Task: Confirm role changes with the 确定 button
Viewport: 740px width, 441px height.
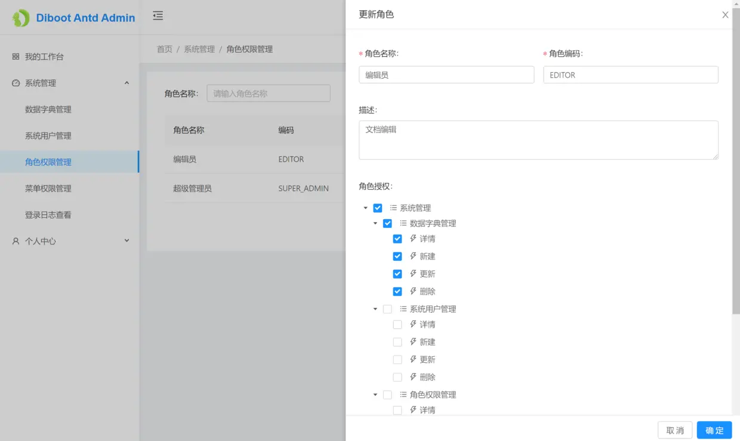Action: click(714, 430)
